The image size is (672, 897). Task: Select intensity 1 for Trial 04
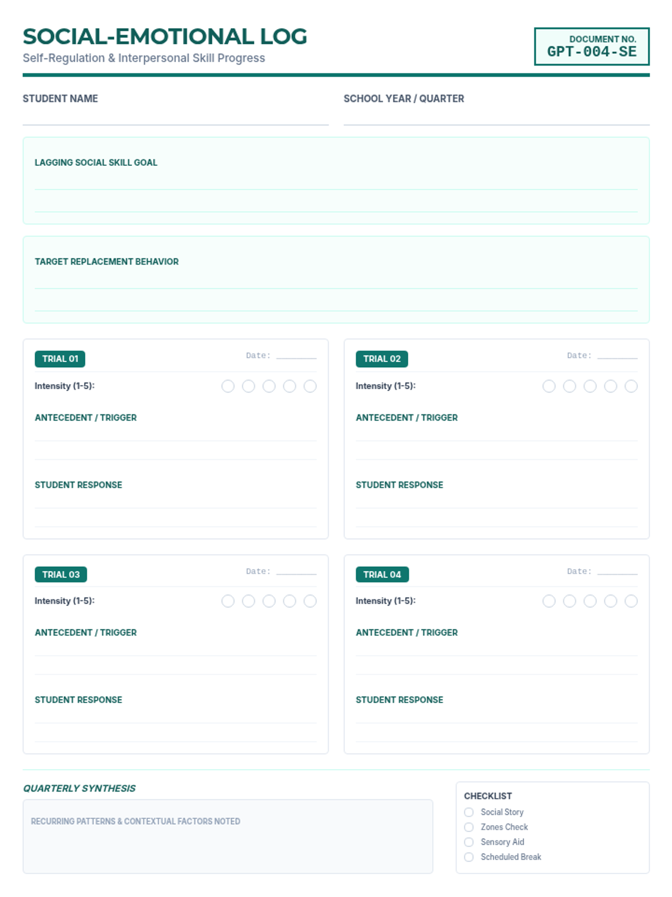click(549, 601)
